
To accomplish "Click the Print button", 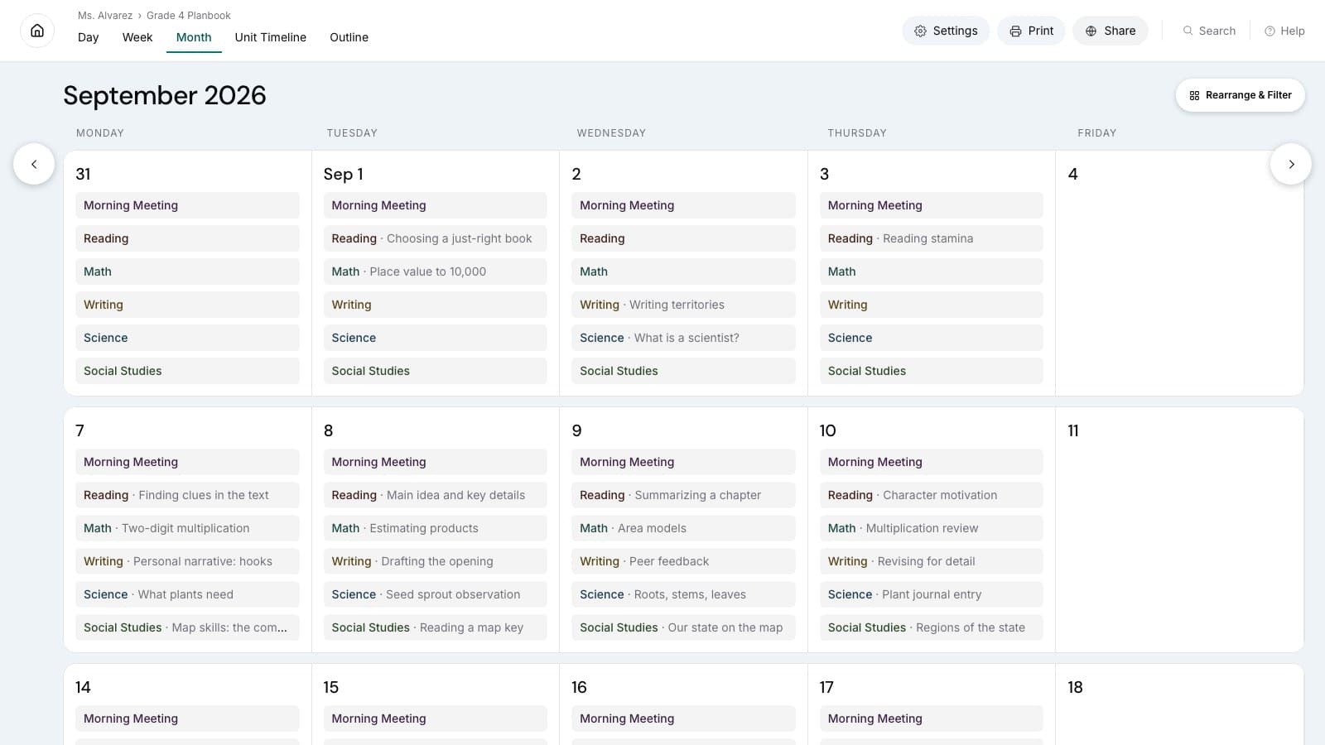I will (x=1031, y=31).
